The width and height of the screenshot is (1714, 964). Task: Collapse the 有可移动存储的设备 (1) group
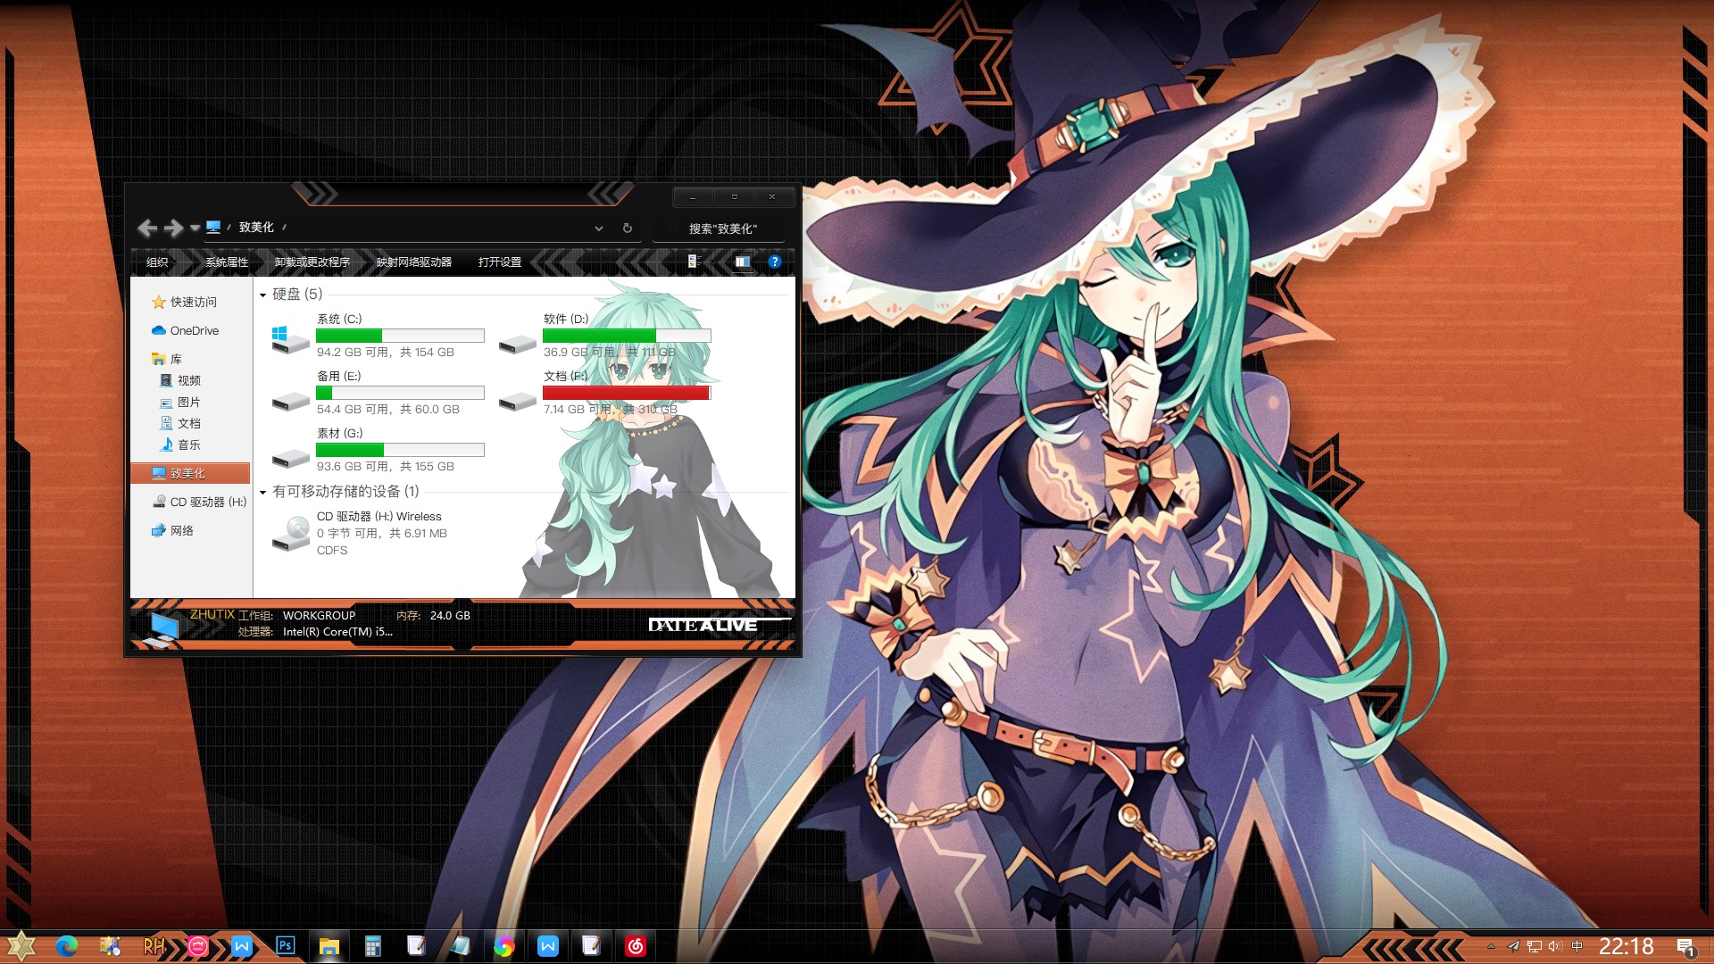click(262, 492)
